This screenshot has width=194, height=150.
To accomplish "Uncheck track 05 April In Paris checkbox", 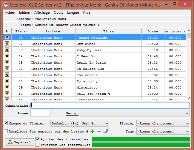I will (7, 62).
